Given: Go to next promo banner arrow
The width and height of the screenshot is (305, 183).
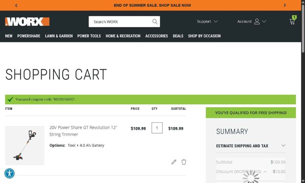Looking at the screenshot, I should (x=285, y=5).
